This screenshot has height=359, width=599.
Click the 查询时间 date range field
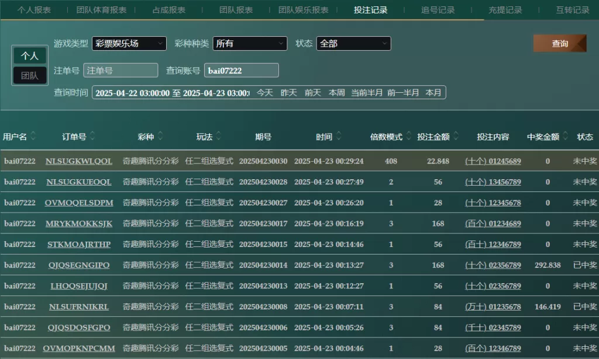(172, 93)
